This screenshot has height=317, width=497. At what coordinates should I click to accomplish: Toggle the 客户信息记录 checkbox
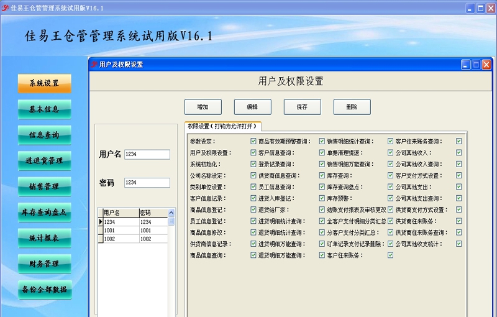253,198
